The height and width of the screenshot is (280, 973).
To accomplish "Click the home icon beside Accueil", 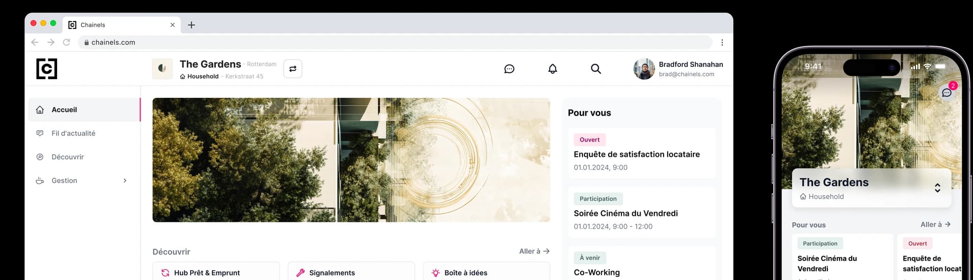I will [x=40, y=110].
